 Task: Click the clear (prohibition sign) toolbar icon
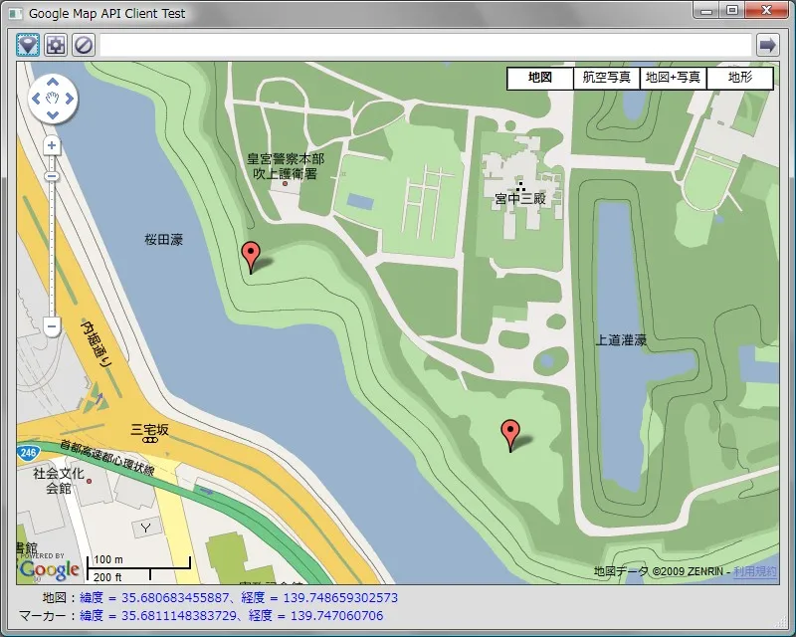click(84, 45)
